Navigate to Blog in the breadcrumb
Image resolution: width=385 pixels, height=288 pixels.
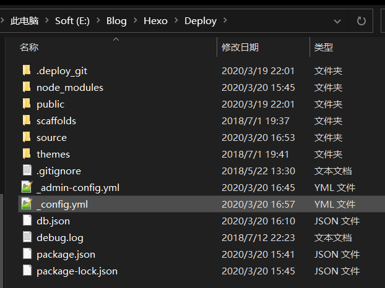pos(116,21)
